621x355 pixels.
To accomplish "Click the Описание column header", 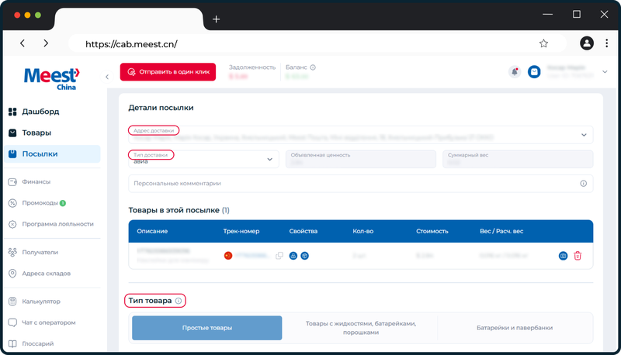I will point(152,231).
